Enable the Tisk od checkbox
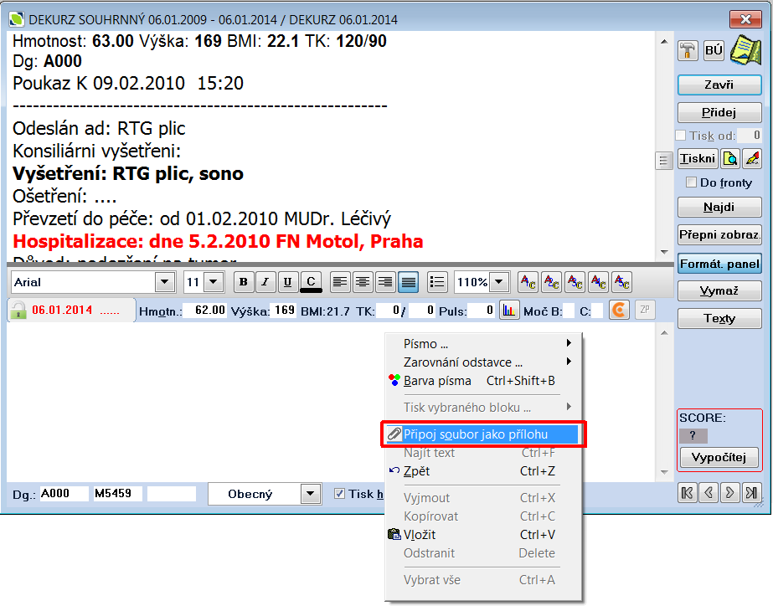 click(x=681, y=135)
